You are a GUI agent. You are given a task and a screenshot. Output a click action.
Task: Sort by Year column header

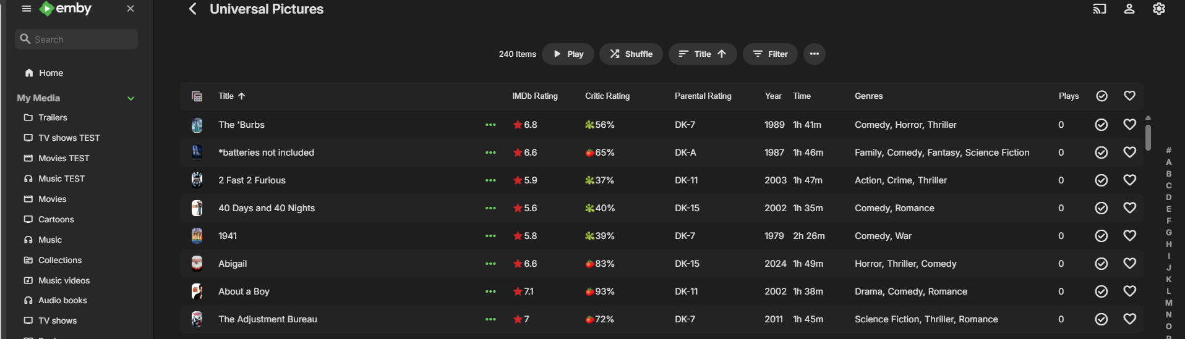[x=773, y=96]
